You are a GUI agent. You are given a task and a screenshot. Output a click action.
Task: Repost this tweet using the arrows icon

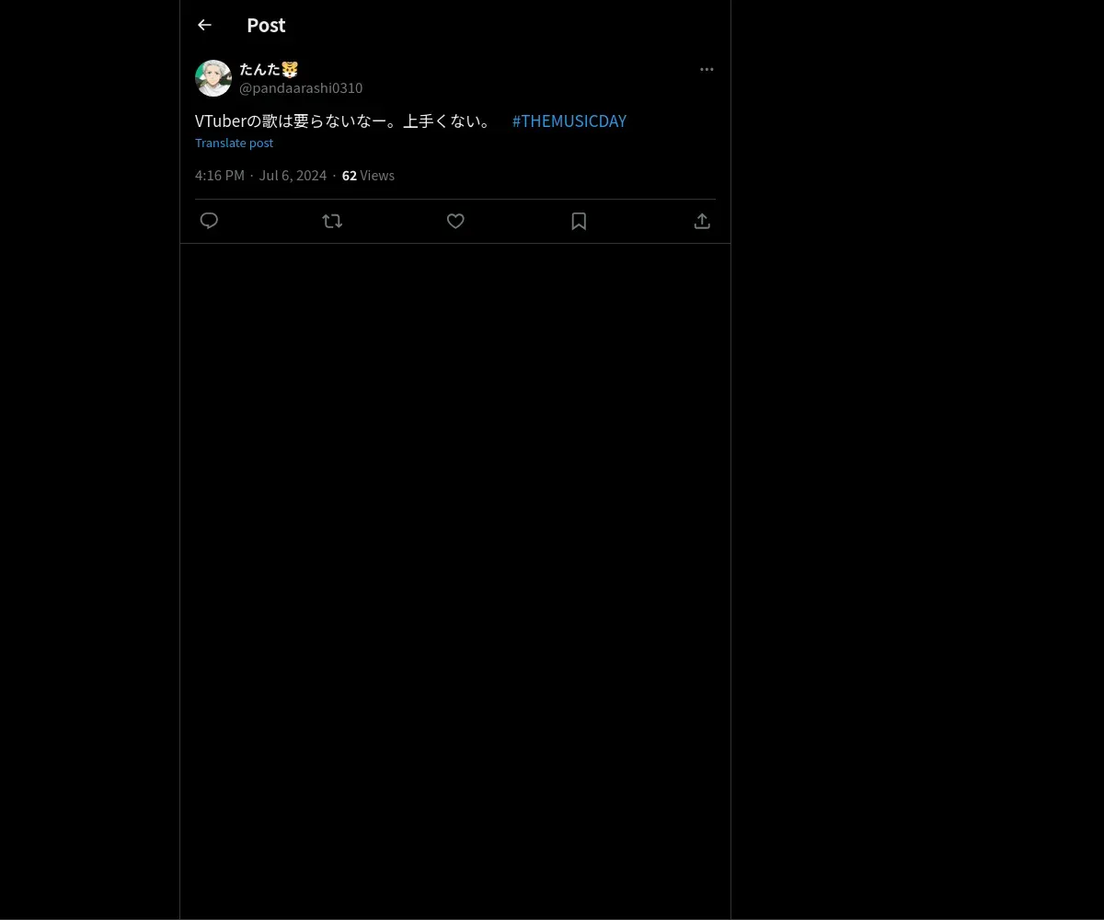point(332,221)
